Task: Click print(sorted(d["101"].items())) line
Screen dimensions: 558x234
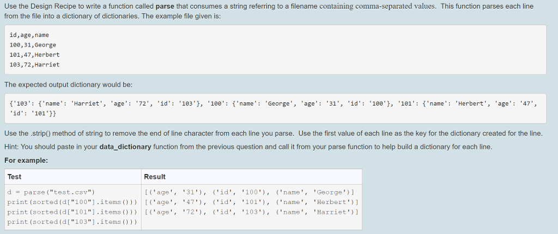Action: tap(72, 212)
